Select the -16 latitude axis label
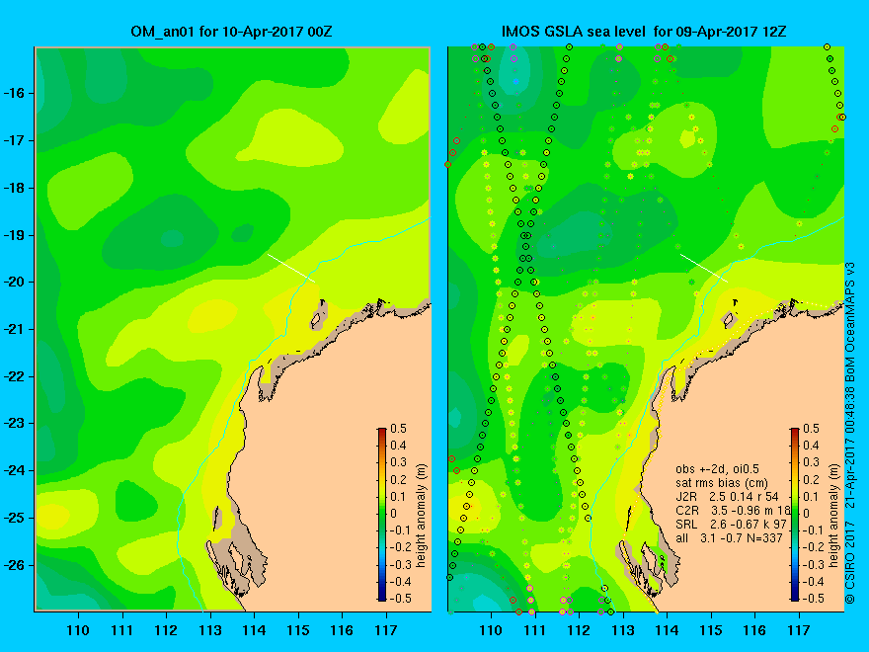Viewport: 869px width, 652px height. pyautogui.click(x=16, y=93)
